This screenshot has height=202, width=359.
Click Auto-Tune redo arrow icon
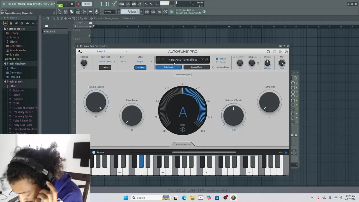274,52
